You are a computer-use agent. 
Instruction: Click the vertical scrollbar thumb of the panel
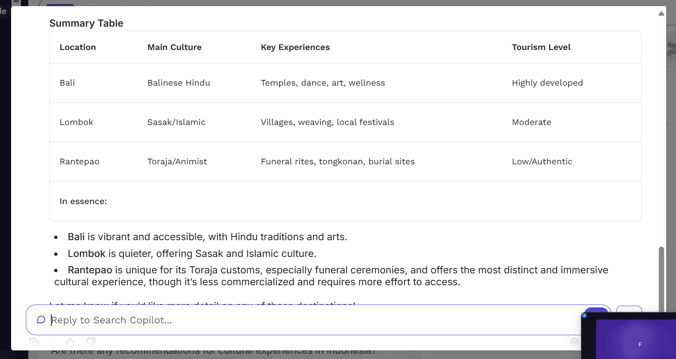[661, 279]
